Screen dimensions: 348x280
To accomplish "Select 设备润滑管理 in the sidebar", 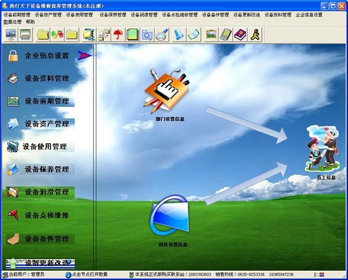I will pos(47,192).
